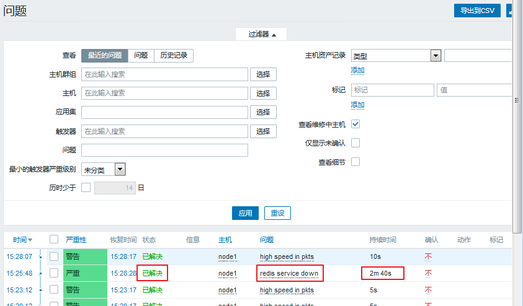Select the 历史记录 view option

coord(174,55)
